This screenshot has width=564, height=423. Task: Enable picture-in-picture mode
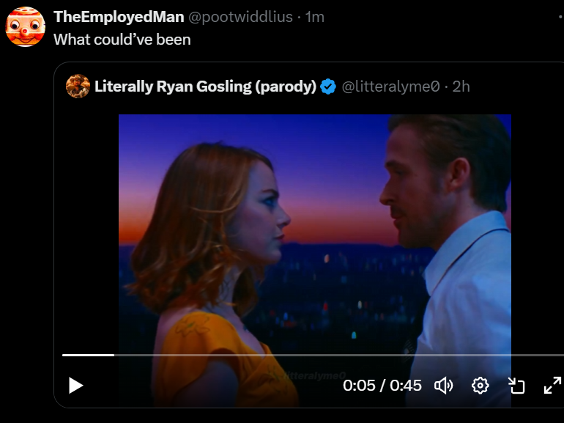tap(517, 386)
